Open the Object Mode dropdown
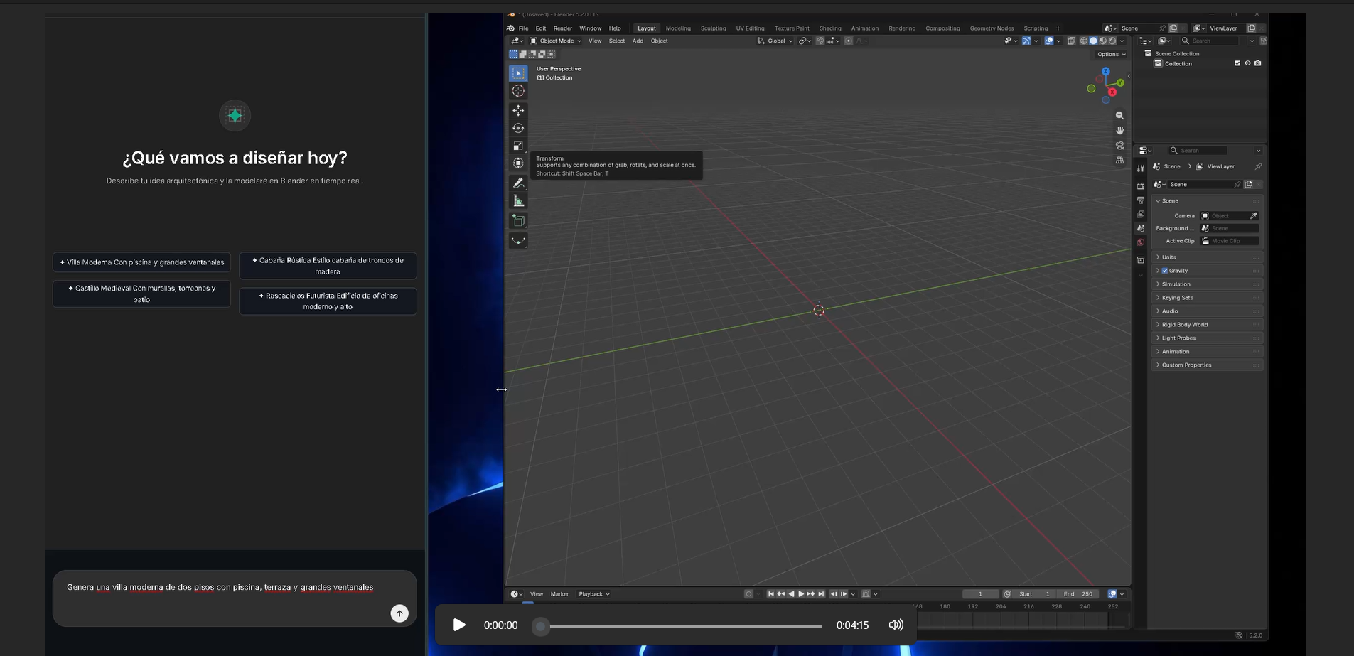 pos(556,41)
